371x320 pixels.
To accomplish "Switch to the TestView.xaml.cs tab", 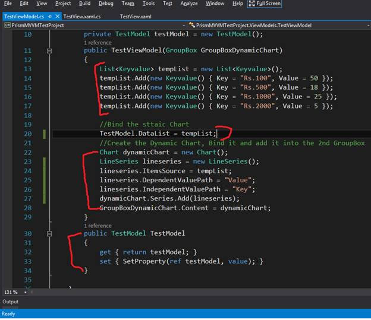I will (x=82, y=17).
